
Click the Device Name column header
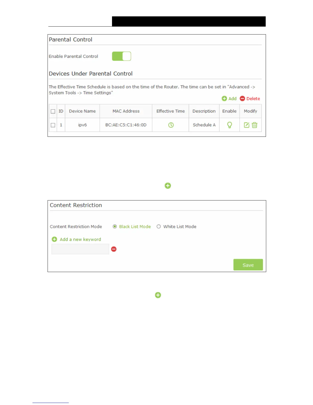[82, 111]
